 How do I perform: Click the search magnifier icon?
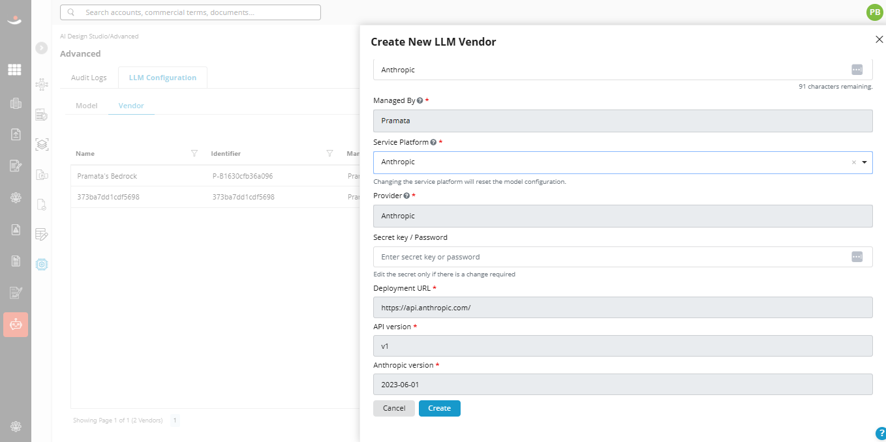click(x=70, y=12)
